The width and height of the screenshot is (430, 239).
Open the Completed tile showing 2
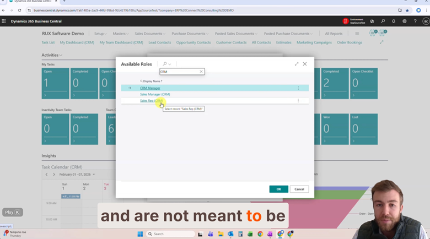335,84
